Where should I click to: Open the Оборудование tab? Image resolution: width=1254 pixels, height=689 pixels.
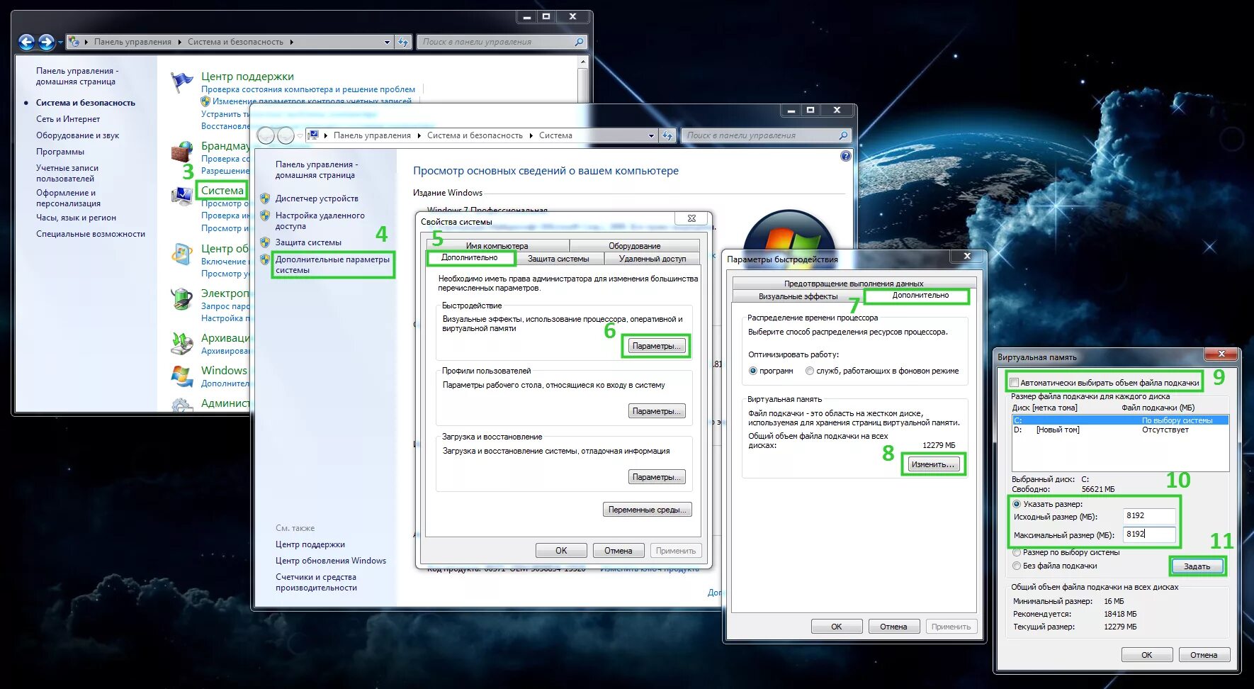[x=635, y=246]
